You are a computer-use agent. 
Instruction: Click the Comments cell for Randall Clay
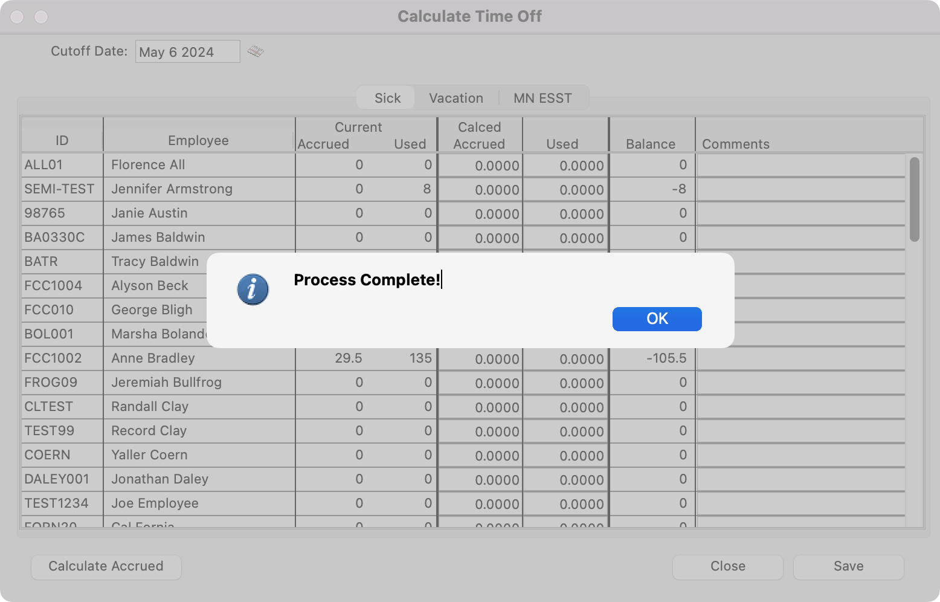coord(800,407)
